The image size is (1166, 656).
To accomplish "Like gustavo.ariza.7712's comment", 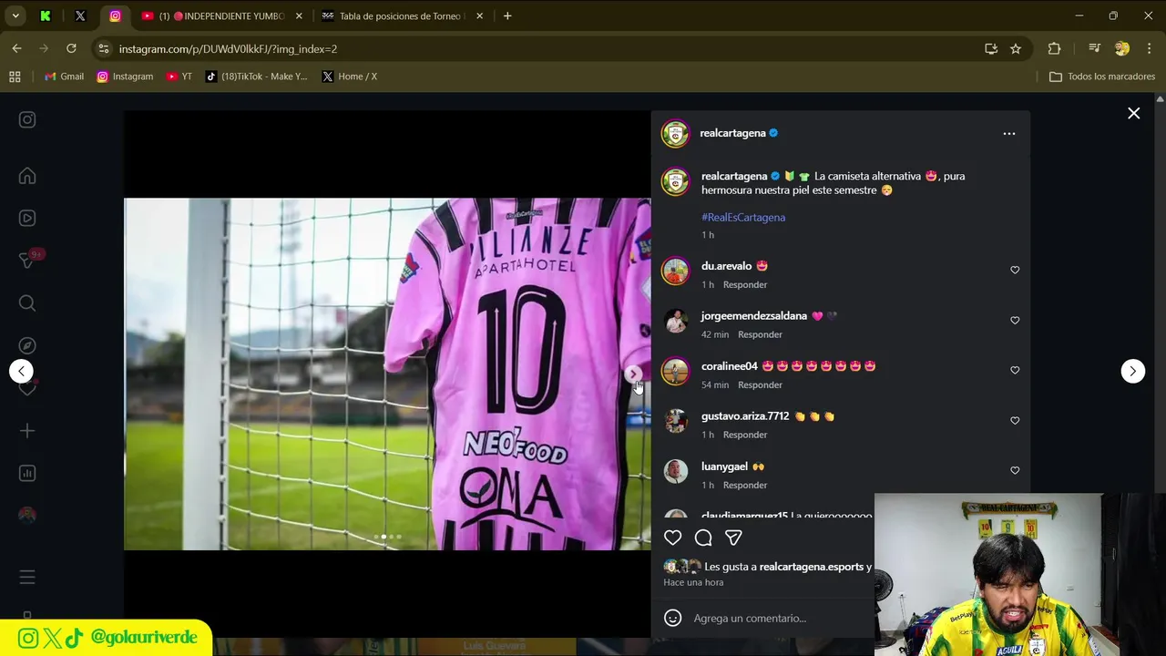I will pyautogui.click(x=1015, y=420).
